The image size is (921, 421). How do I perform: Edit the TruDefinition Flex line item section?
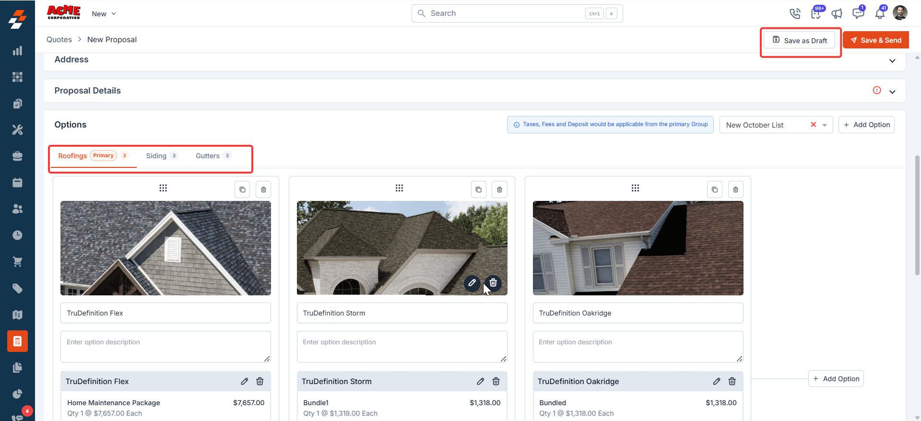(x=245, y=381)
